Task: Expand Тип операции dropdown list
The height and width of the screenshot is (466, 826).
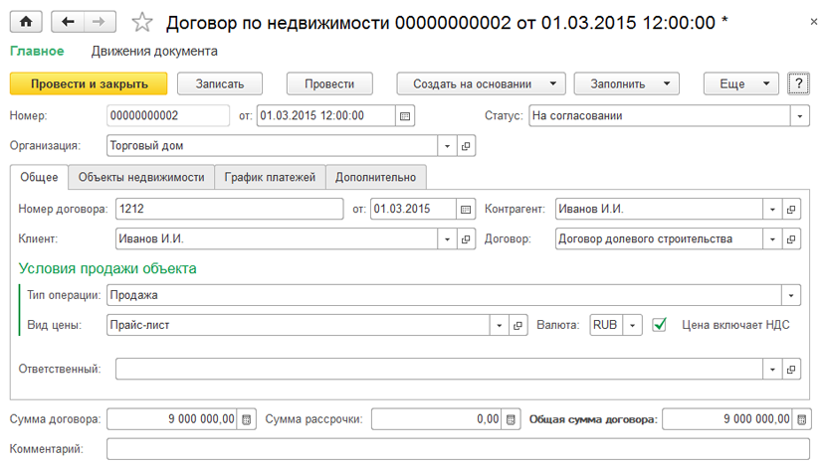Action: 791,295
